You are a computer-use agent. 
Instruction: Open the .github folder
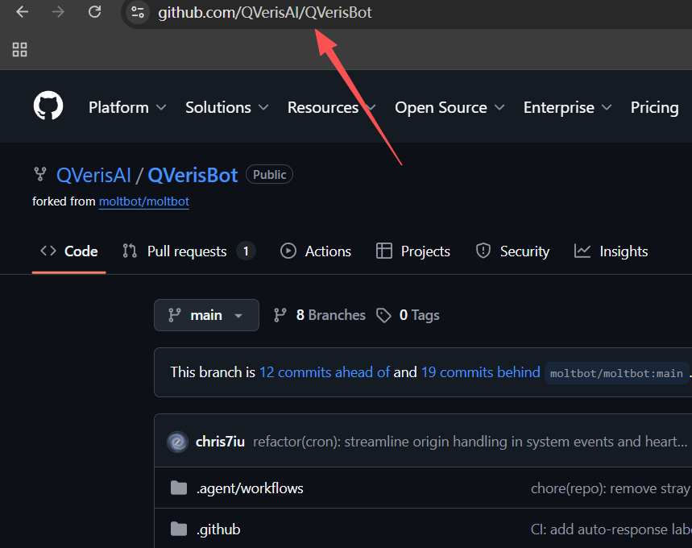pos(218,529)
